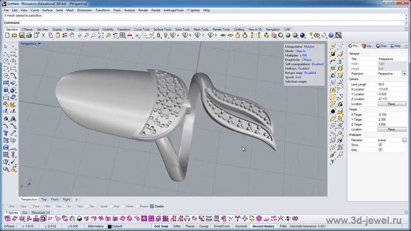Toggle the Disable osnap checkbox
The image size is (411, 231).
(152, 207)
